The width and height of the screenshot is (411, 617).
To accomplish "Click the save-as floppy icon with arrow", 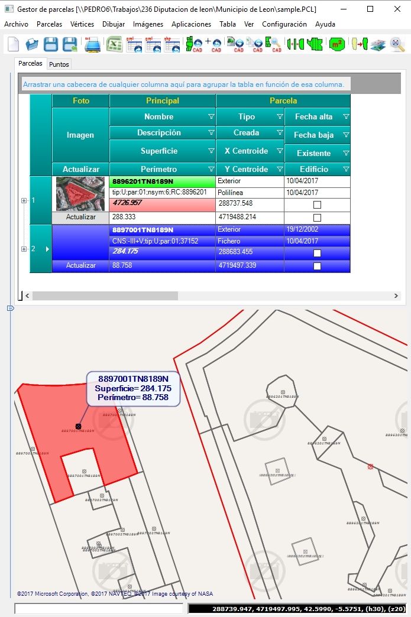I will tap(70, 44).
